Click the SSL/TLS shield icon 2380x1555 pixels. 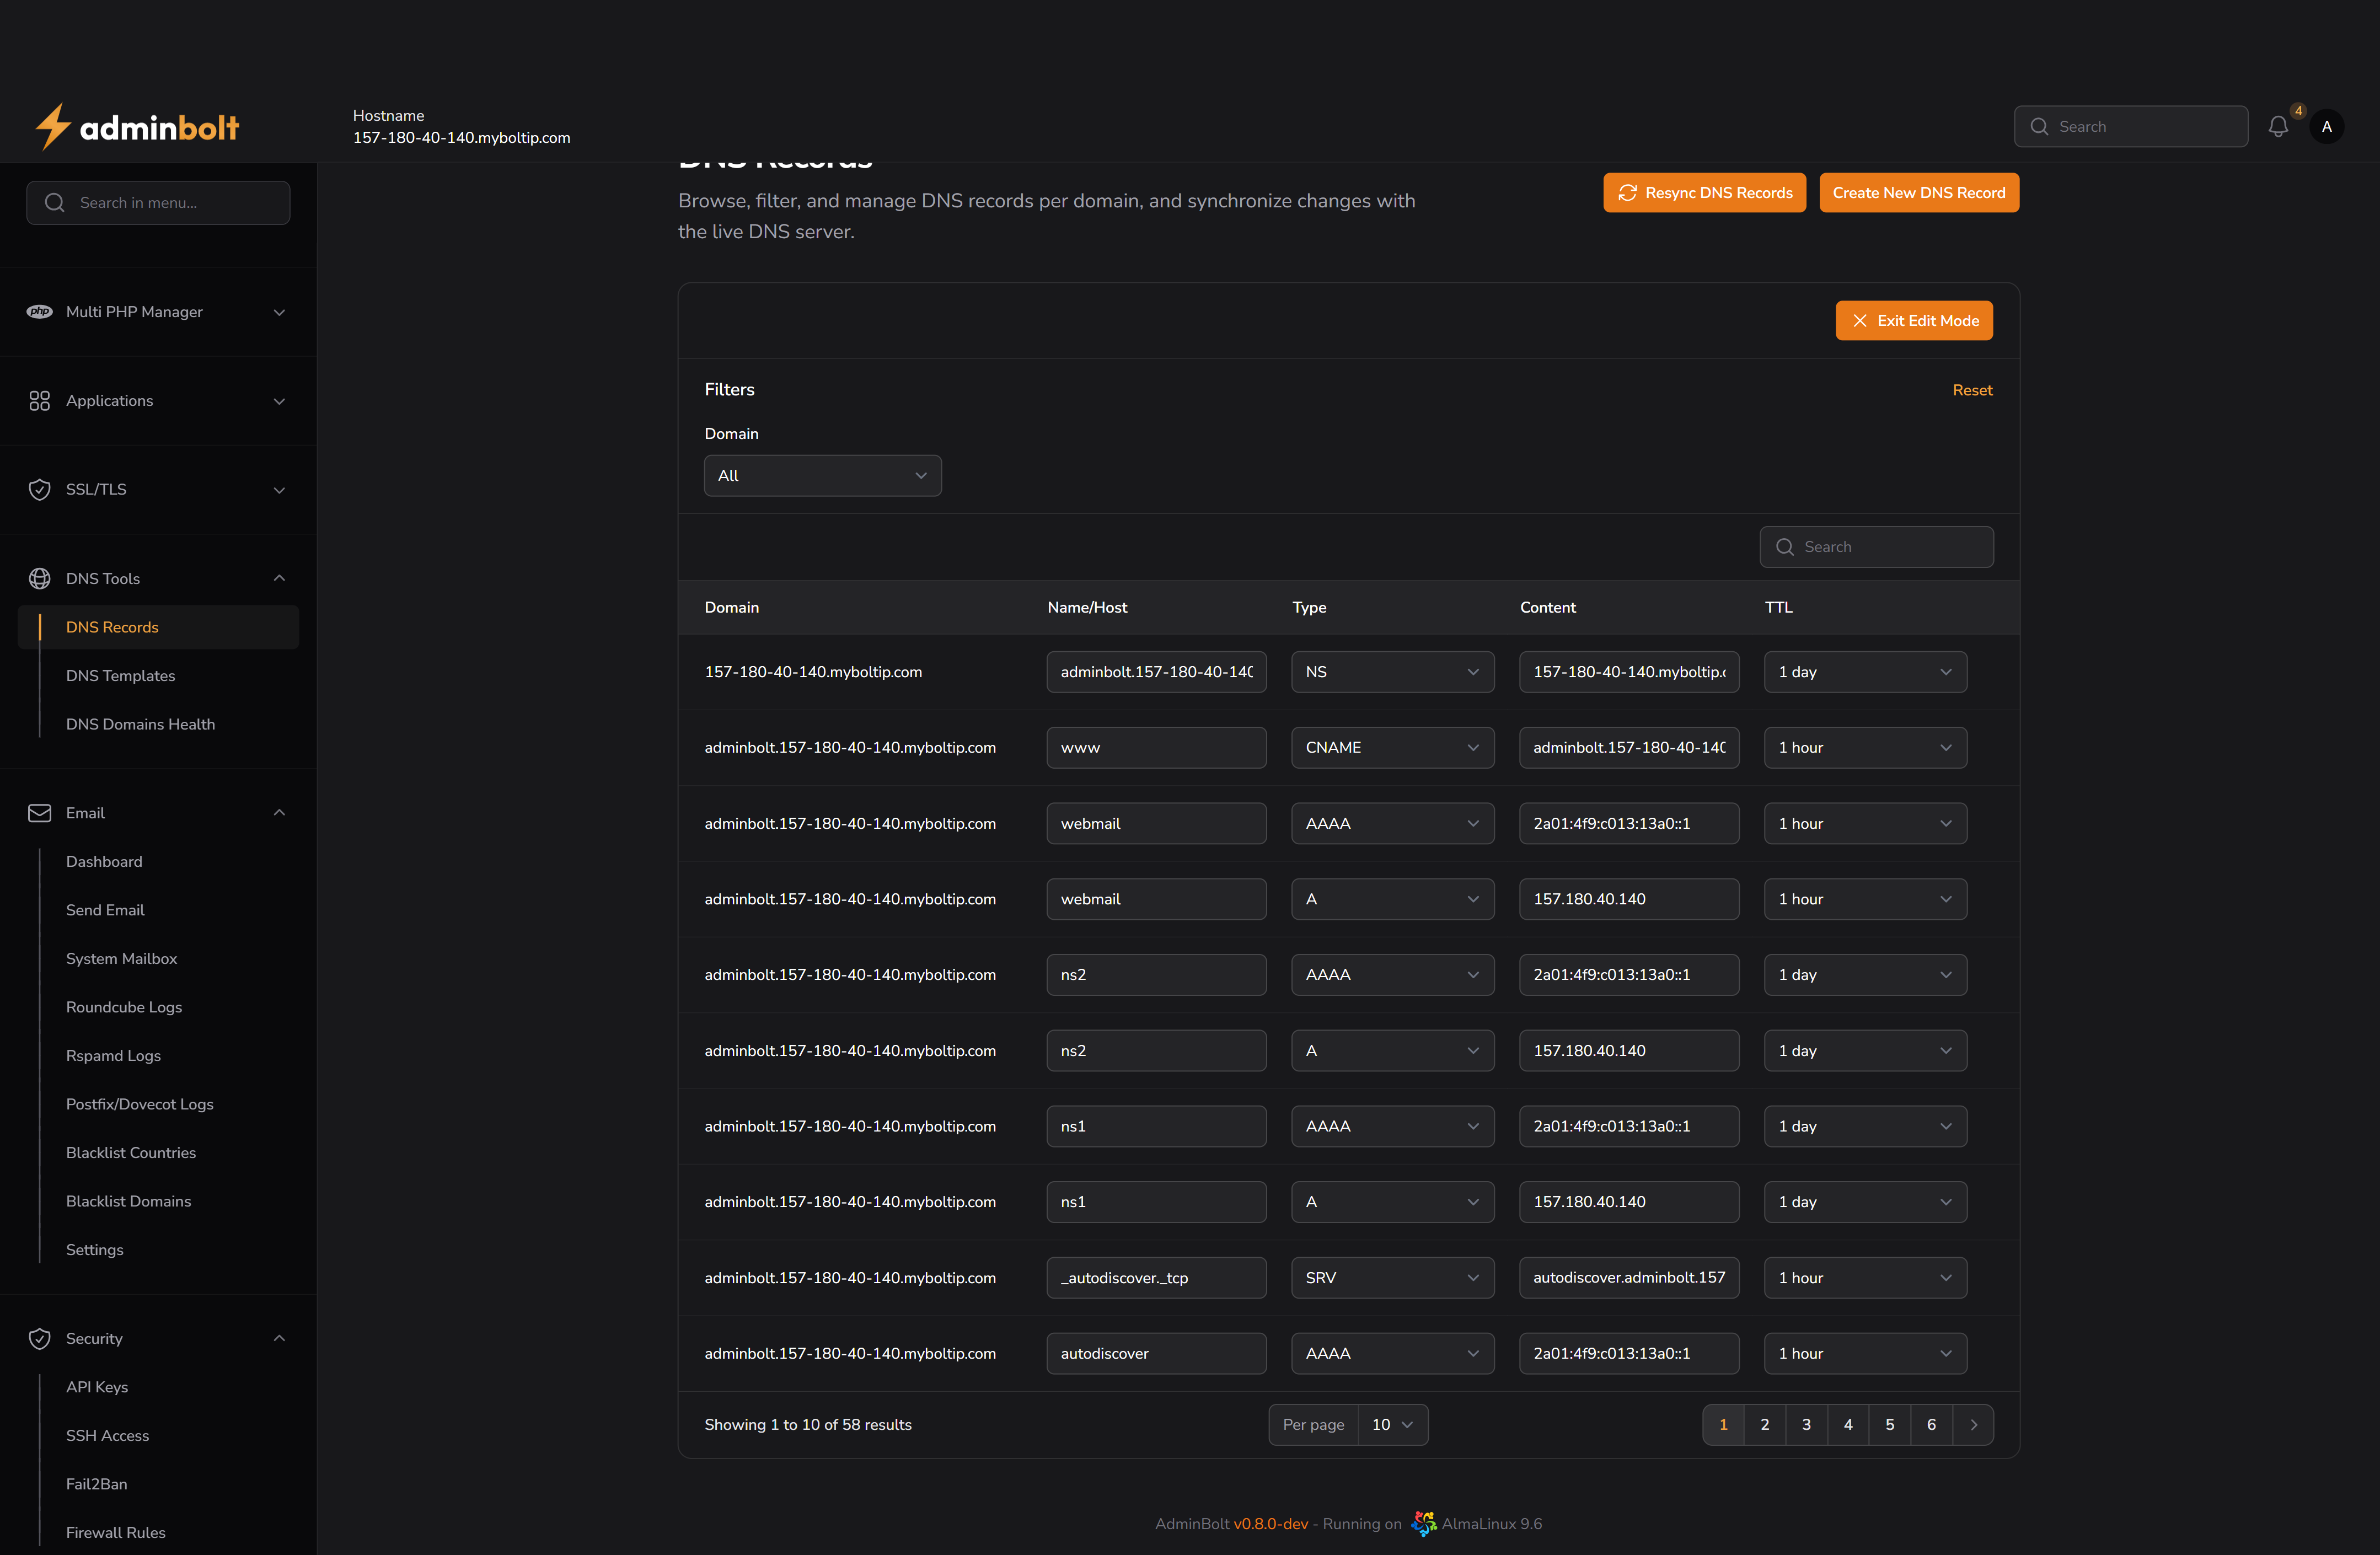click(40, 489)
